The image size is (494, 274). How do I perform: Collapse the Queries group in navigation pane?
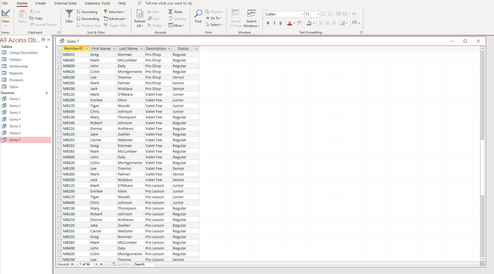click(x=47, y=93)
